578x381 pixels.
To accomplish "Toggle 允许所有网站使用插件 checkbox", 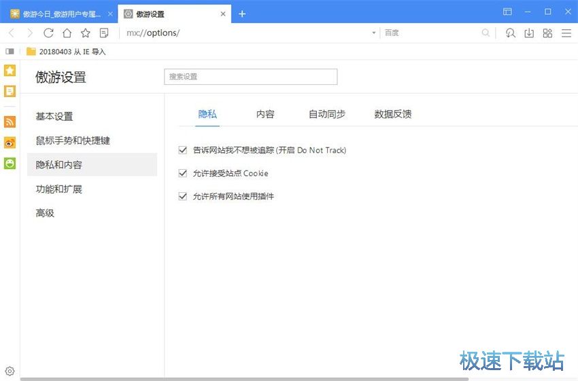I will click(183, 196).
